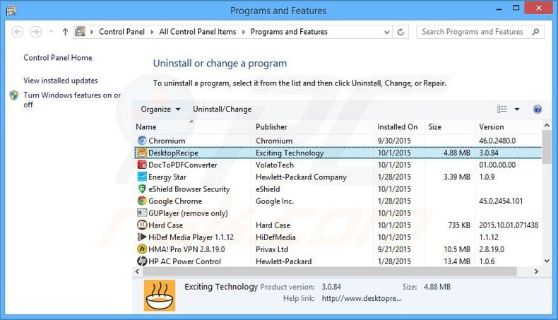Click the Chromium program icon
558x320 pixels.
pyautogui.click(x=142, y=141)
